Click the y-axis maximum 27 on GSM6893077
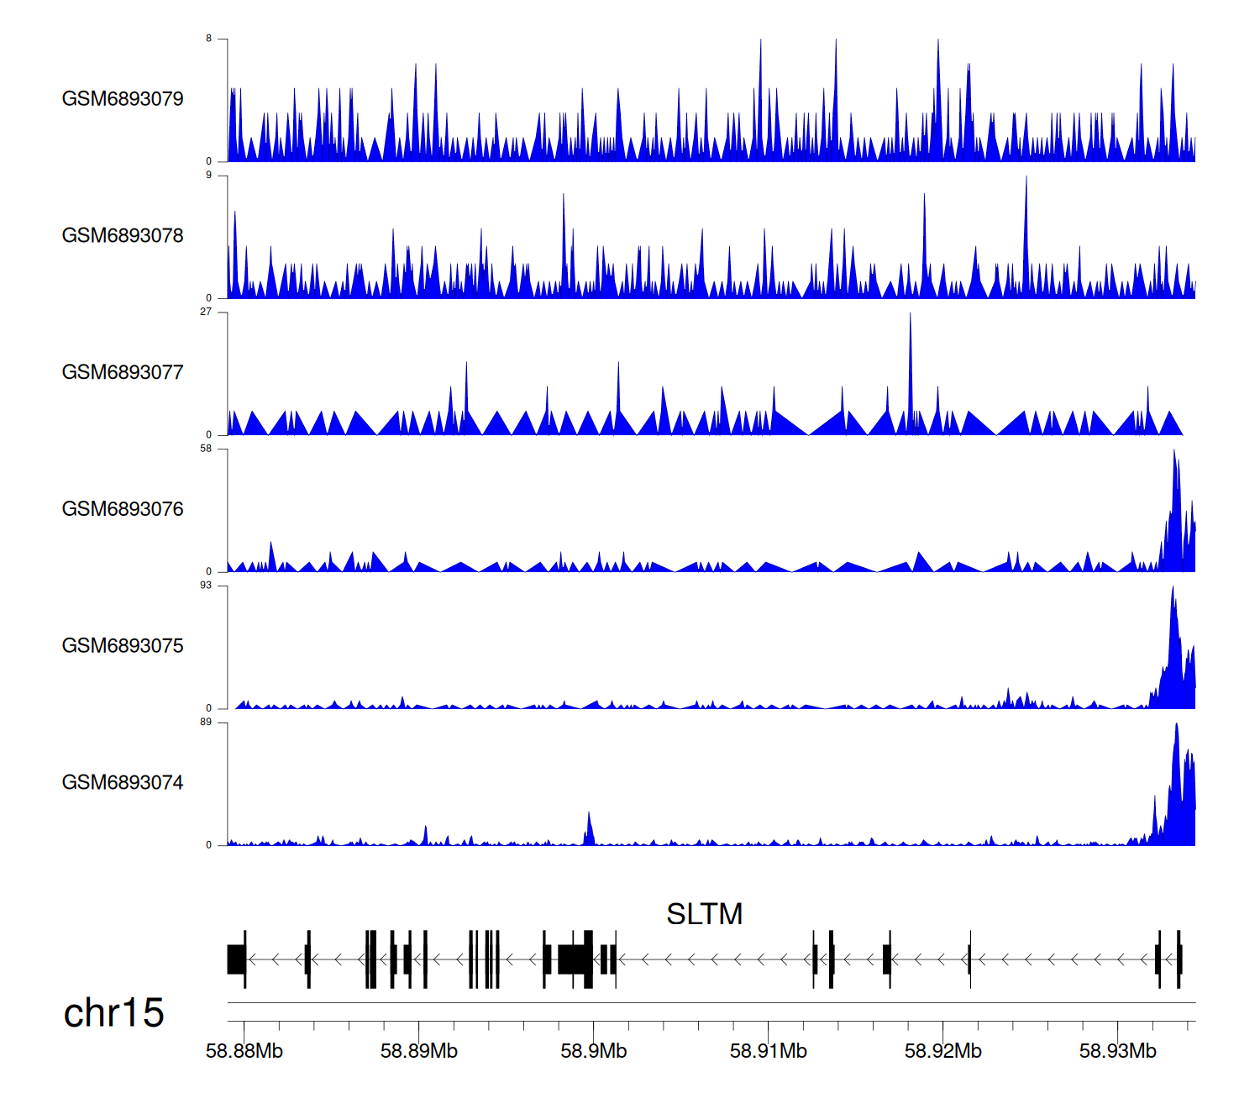 coord(206,312)
